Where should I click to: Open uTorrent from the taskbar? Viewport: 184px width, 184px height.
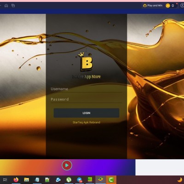pos(69,180)
